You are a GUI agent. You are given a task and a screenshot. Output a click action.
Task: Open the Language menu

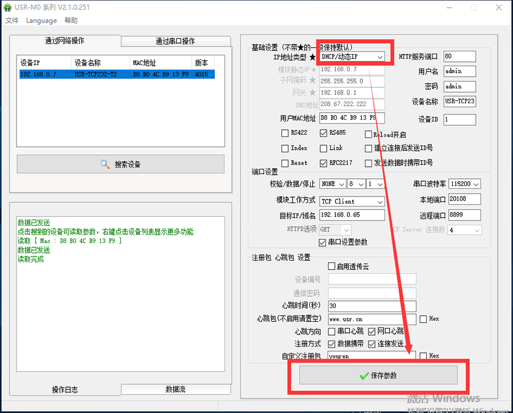click(x=41, y=21)
